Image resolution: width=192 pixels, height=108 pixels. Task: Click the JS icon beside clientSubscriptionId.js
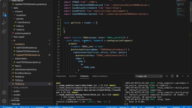click(13, 69)
